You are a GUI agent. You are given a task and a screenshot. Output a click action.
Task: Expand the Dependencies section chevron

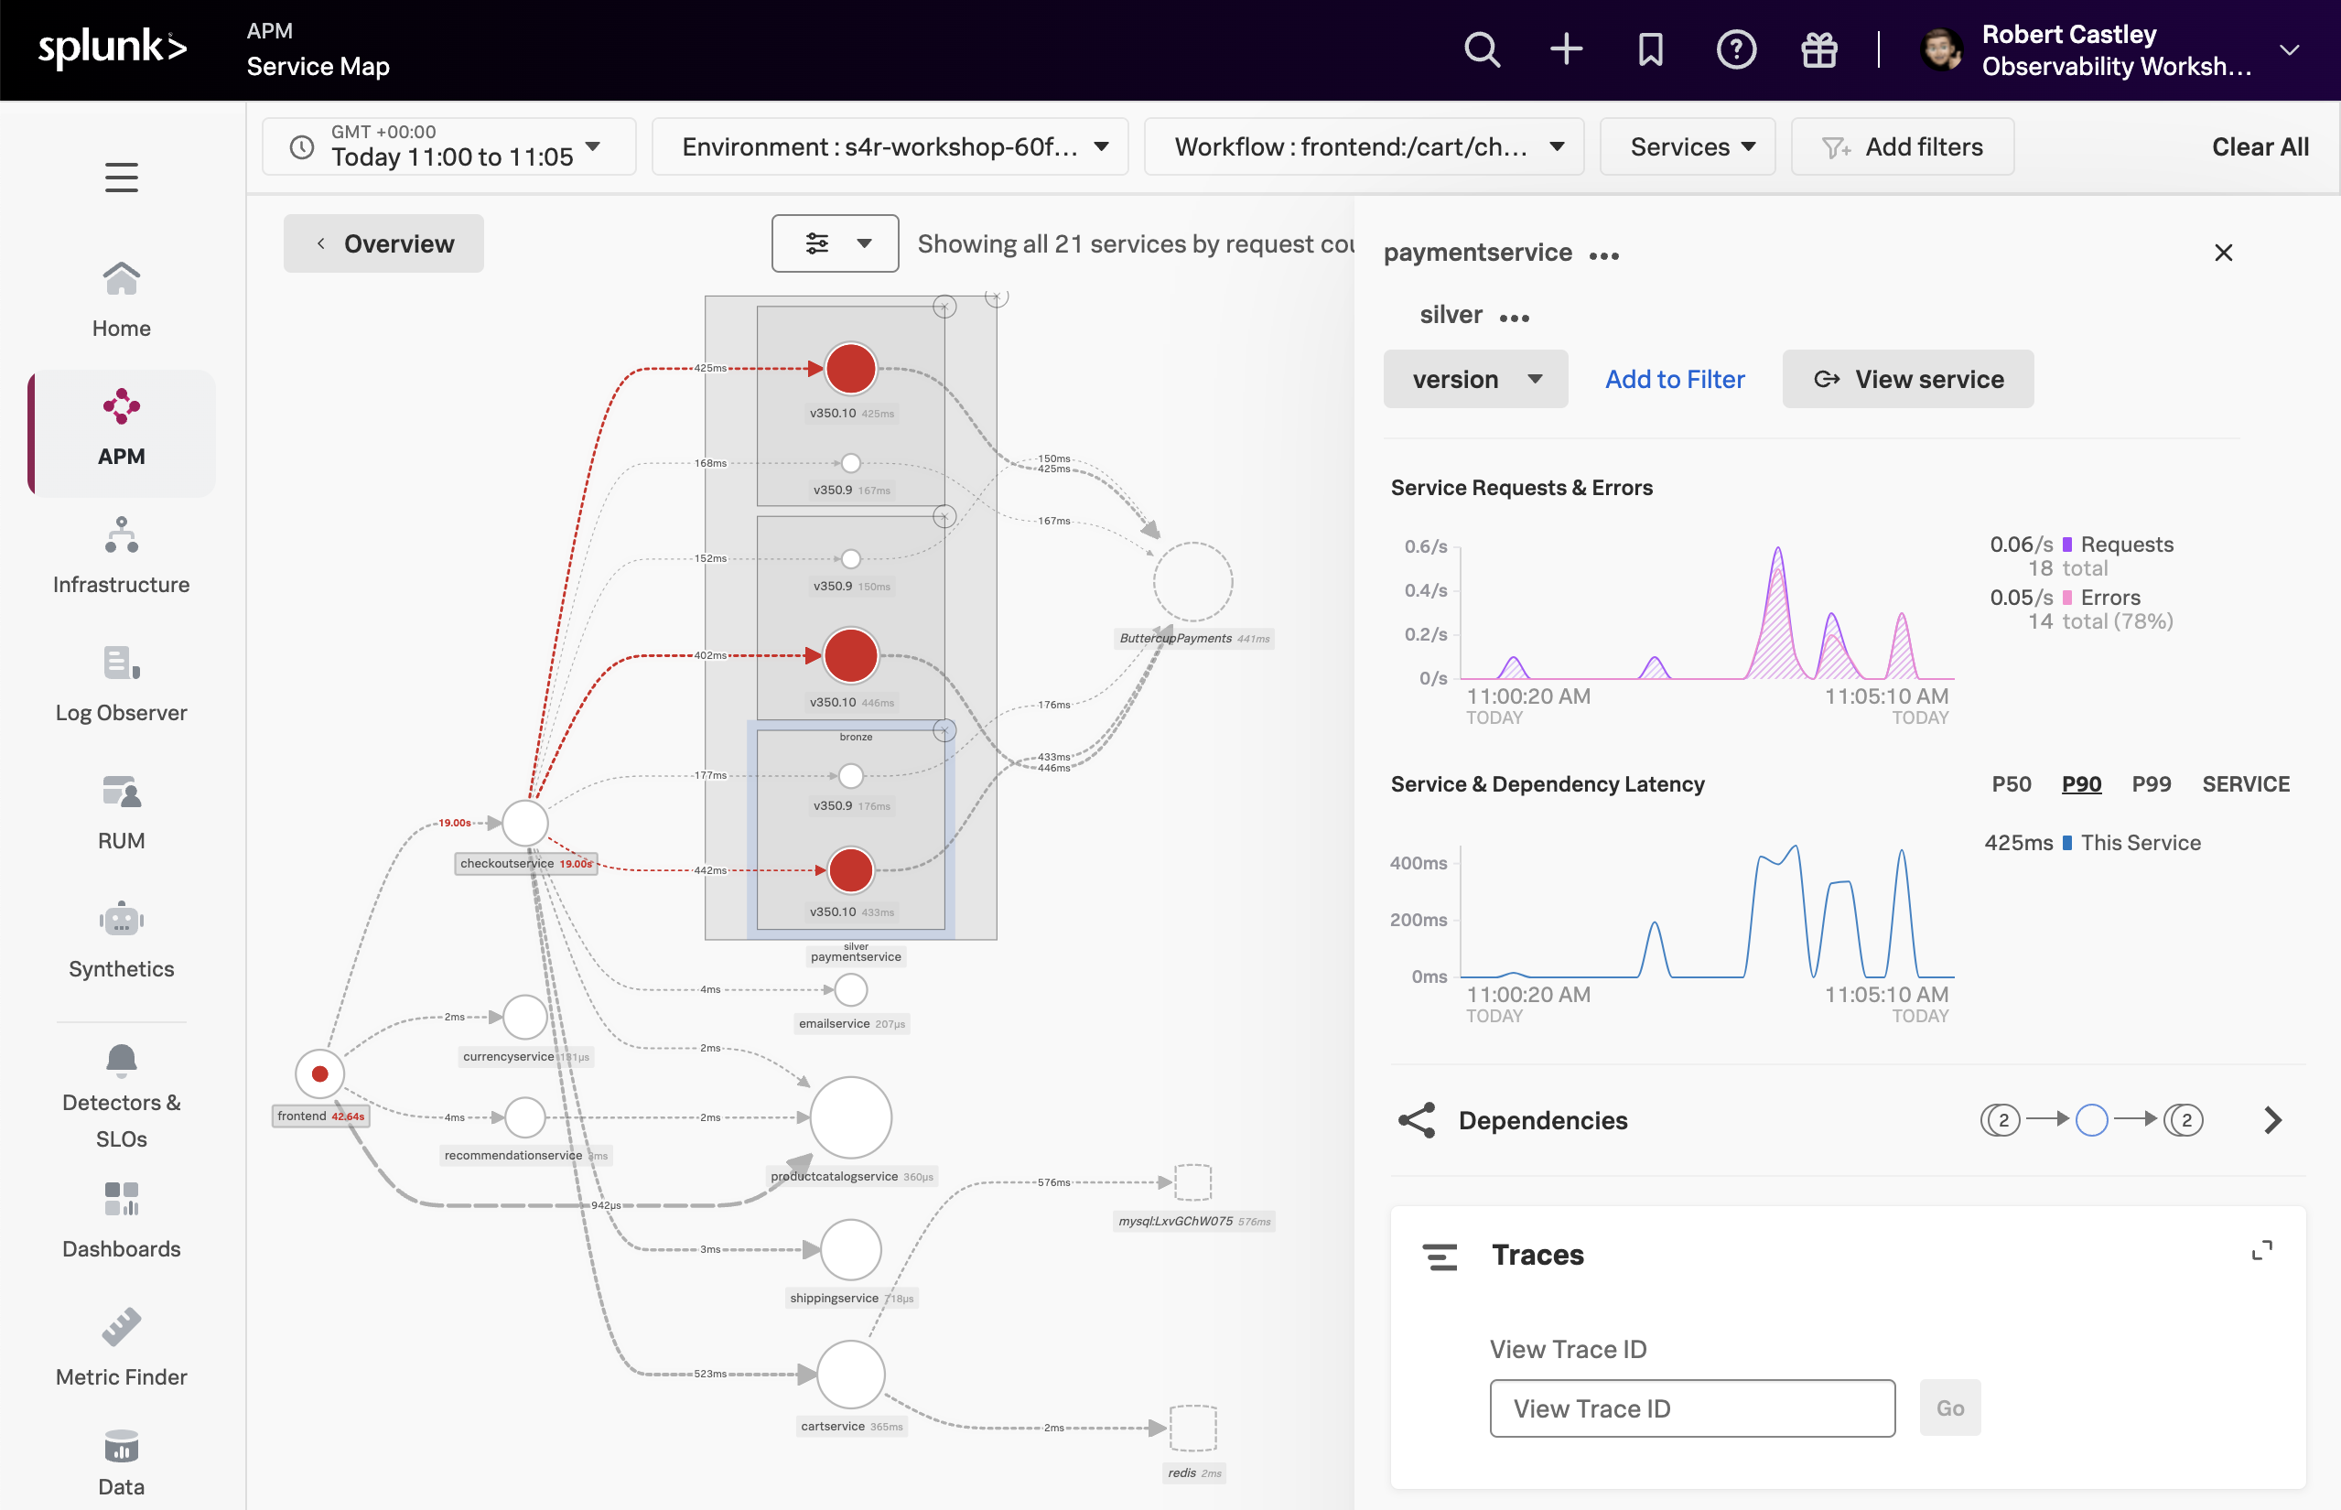point(2273,1121)
